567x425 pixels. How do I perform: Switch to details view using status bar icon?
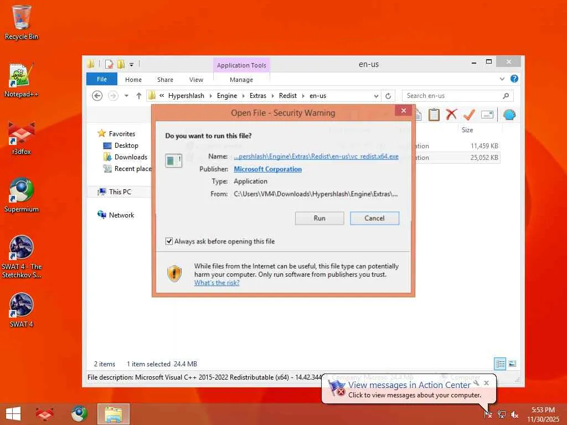point(500,364)
